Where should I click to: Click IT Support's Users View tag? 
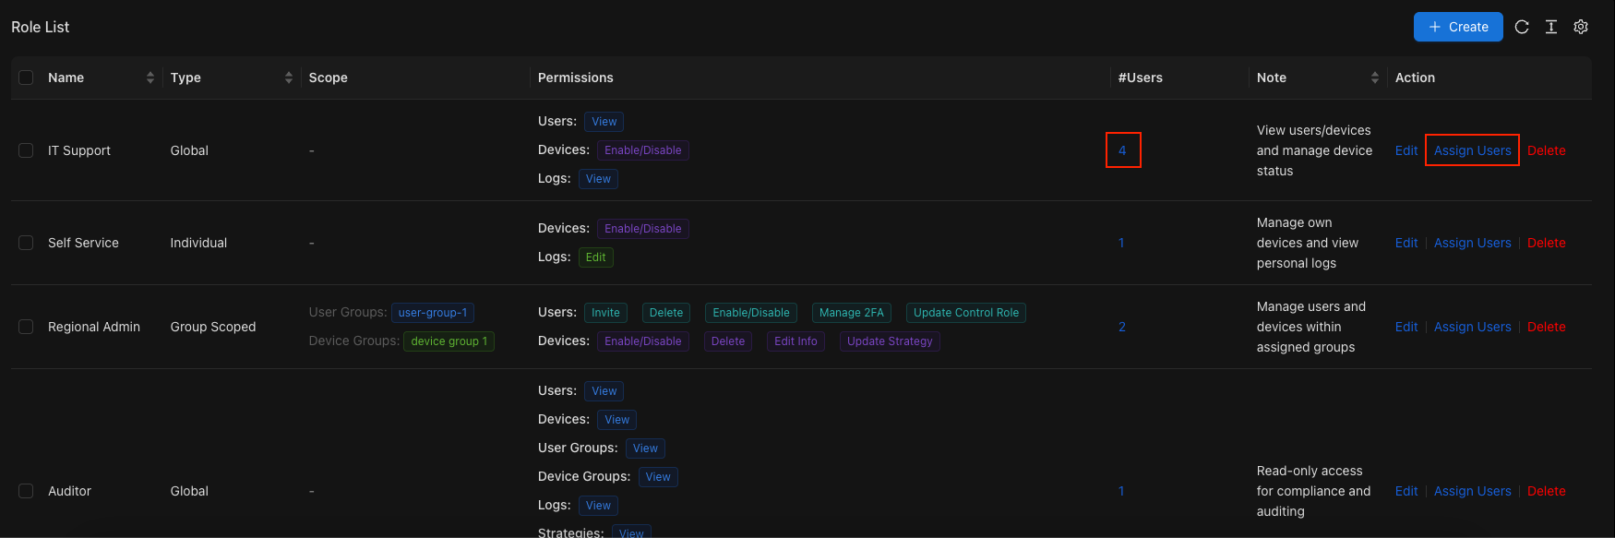pos(604,122)
